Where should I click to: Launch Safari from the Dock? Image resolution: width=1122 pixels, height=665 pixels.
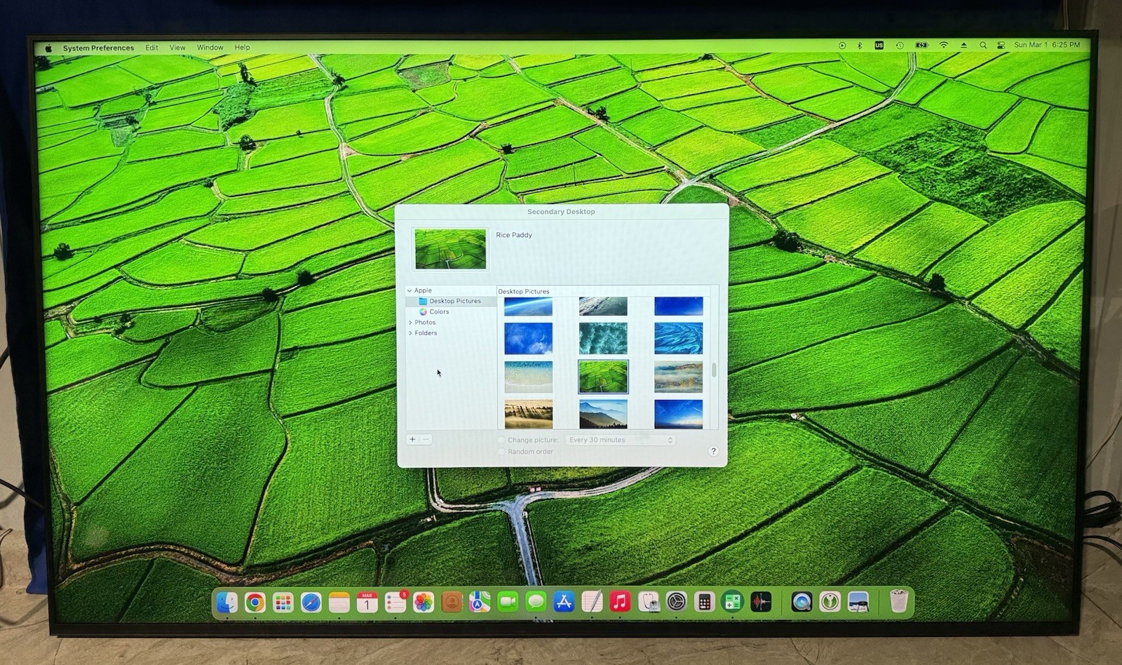(x=311, y=602)
